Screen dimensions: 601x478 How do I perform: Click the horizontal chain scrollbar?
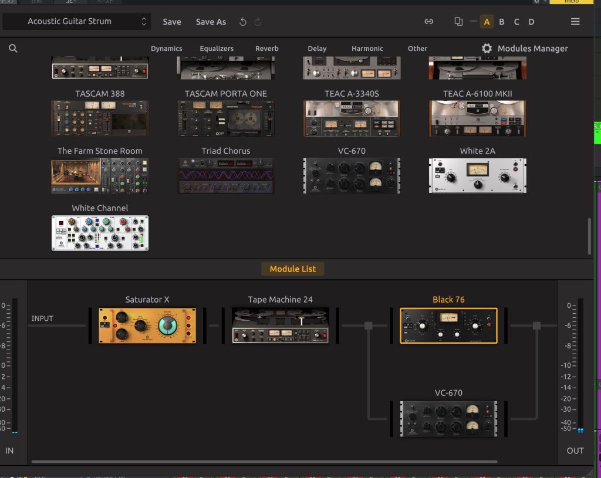click(264, 462)
